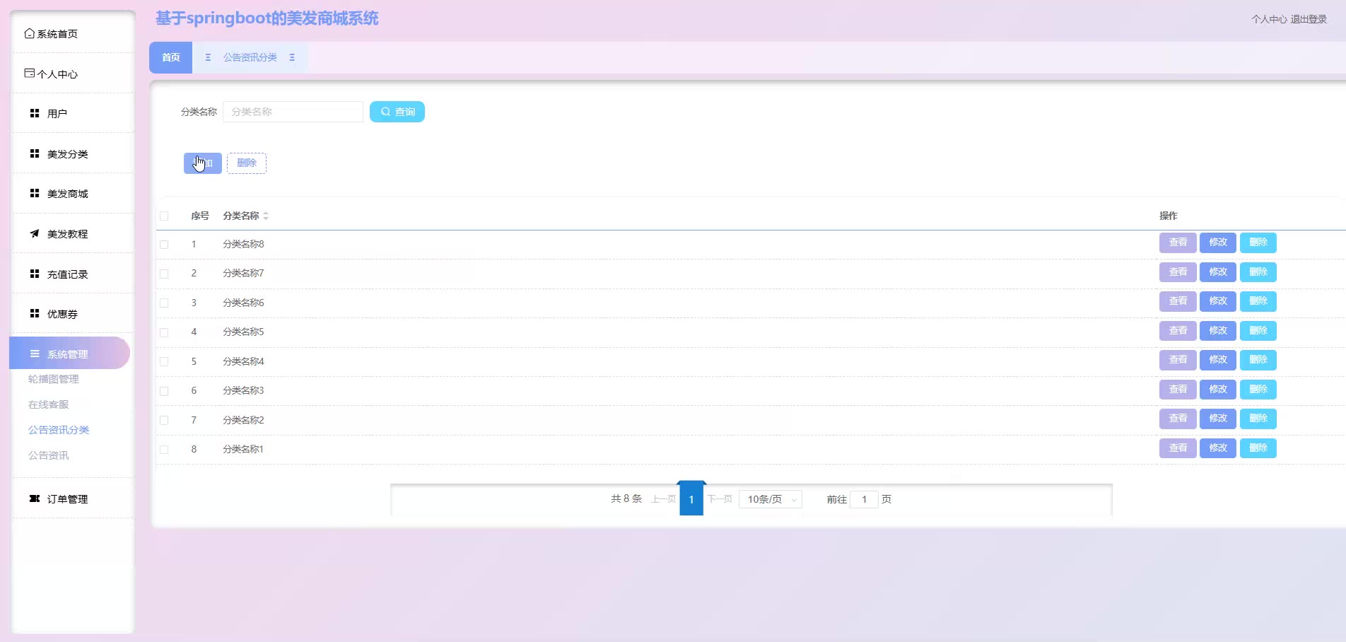Click the 添加 add button
1346x642 pixels.
pyautogui.click(x=203, y=163)
